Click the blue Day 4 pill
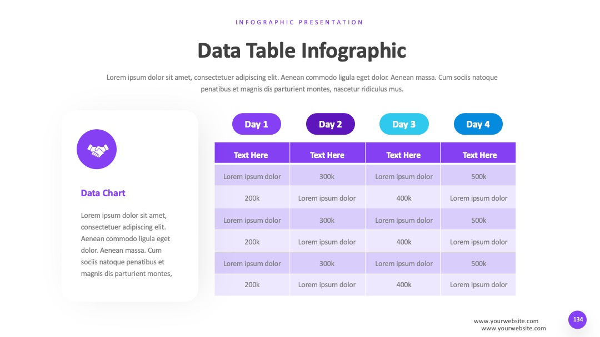Viewport: 600px width, 337px height. point(478,124)
